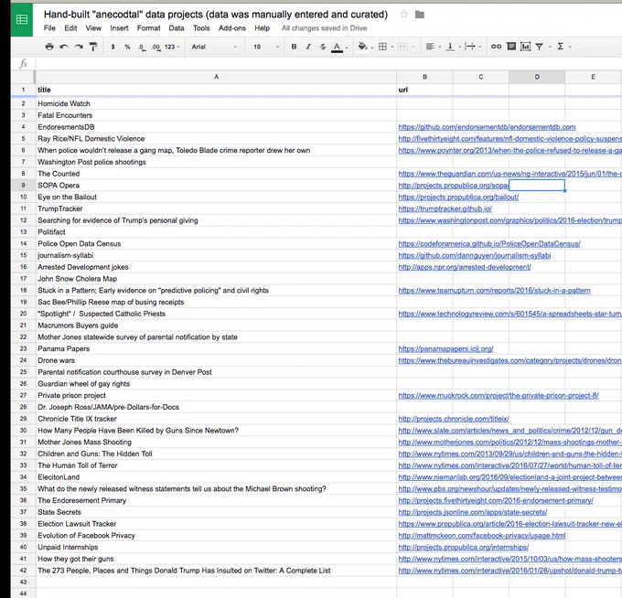The image size is (622, 598).
Task: Select column D header
Action: point(537,77)
